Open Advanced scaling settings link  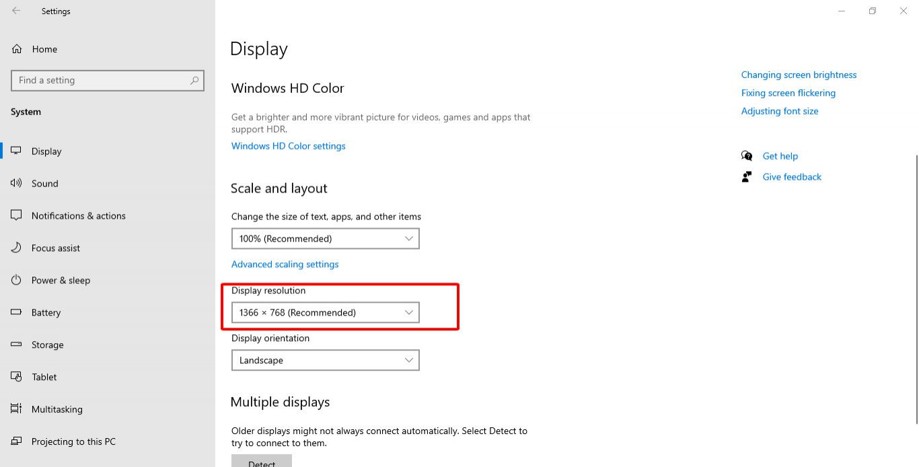pyautogui.click(x=285, y=264)
